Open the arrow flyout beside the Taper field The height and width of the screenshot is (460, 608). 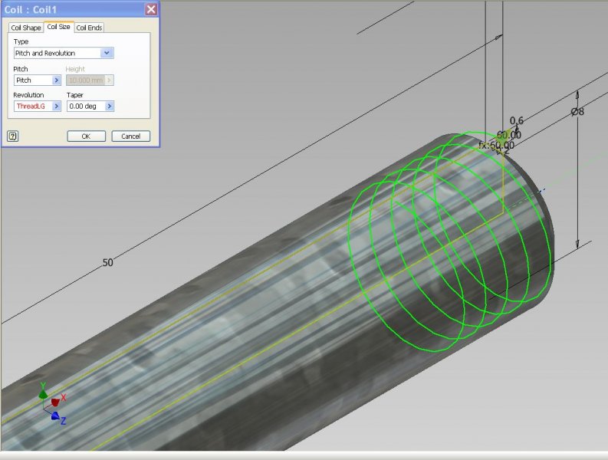tap(109, 107)
